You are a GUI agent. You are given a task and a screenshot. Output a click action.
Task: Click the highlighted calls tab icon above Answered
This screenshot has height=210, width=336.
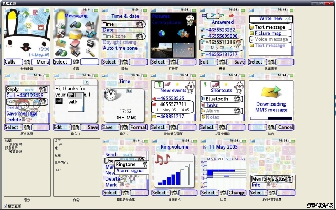(214, 15)
